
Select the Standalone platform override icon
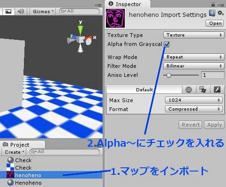pos(203,90)
